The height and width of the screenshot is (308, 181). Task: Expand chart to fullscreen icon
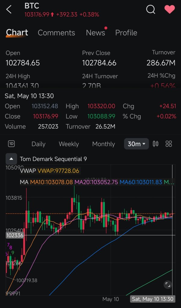coord(168,285)
